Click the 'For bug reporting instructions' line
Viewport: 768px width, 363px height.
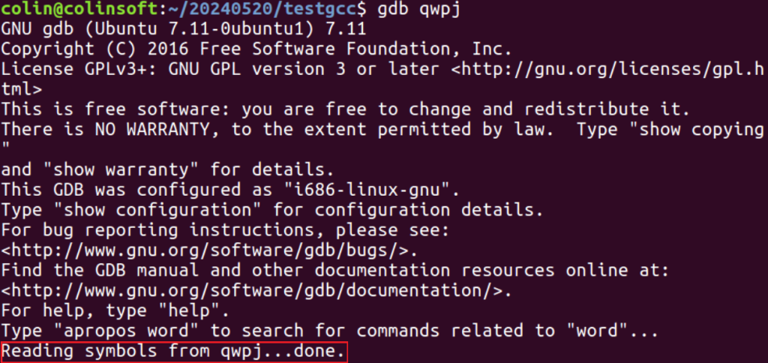[x=225, y=230]
